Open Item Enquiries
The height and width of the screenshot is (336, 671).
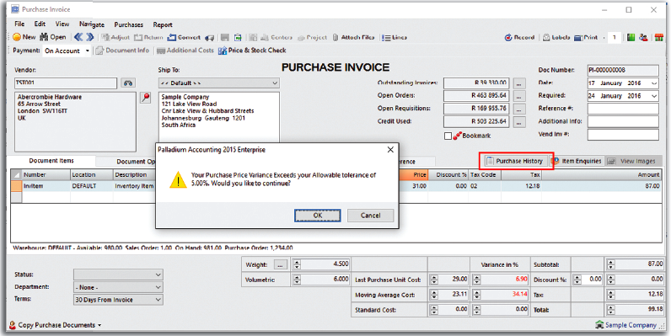pyautogui.click(x=577, y=161)
